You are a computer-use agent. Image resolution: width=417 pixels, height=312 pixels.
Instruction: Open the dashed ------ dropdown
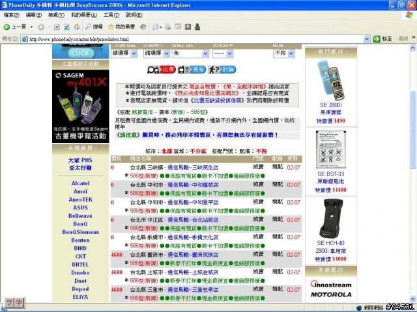point(223,53)
